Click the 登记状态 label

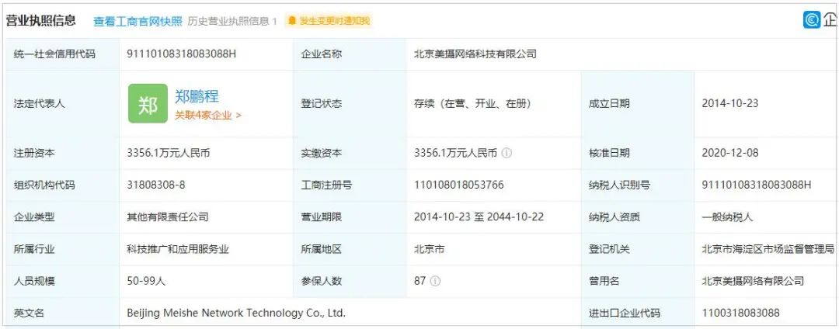click(x=322, y=104)
